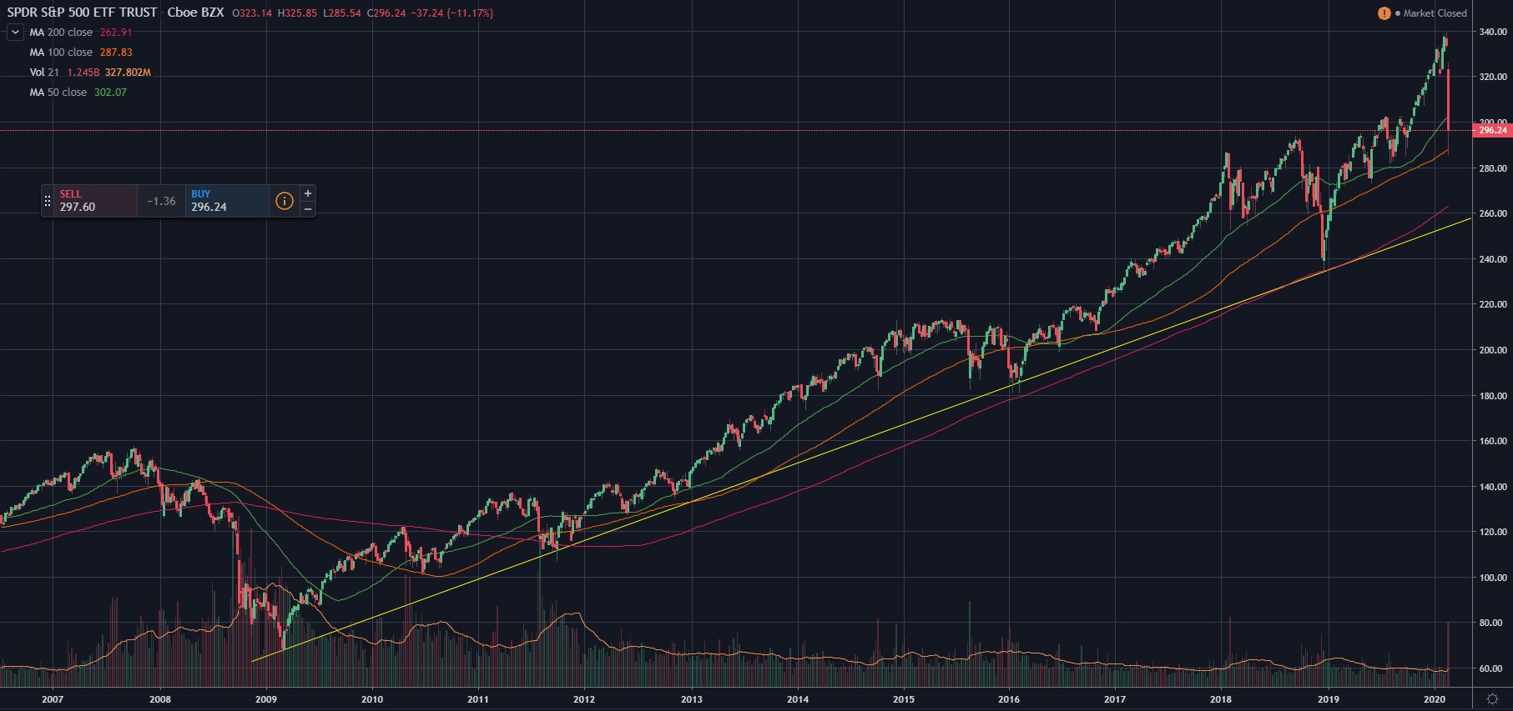Viewport: 1513px width, 711px height.
Task: Click the 100.00 price axis label
Action: pyautogui.click(x=1493, y=578)
